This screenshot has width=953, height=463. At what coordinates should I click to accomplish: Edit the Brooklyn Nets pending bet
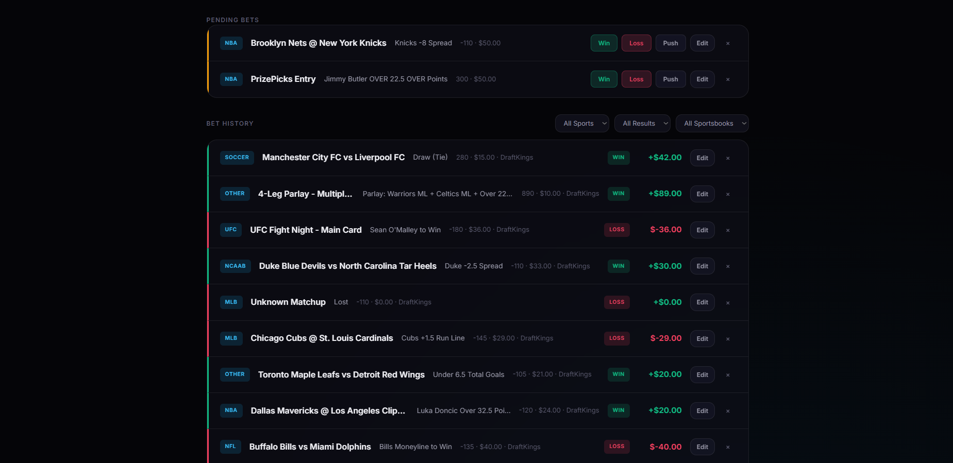click(703, 43)
